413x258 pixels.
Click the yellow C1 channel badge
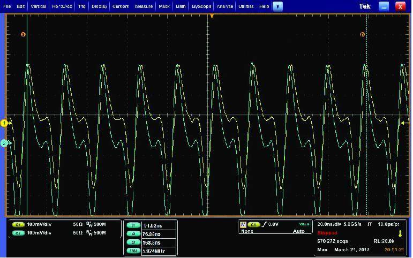(x=19, y=225)
